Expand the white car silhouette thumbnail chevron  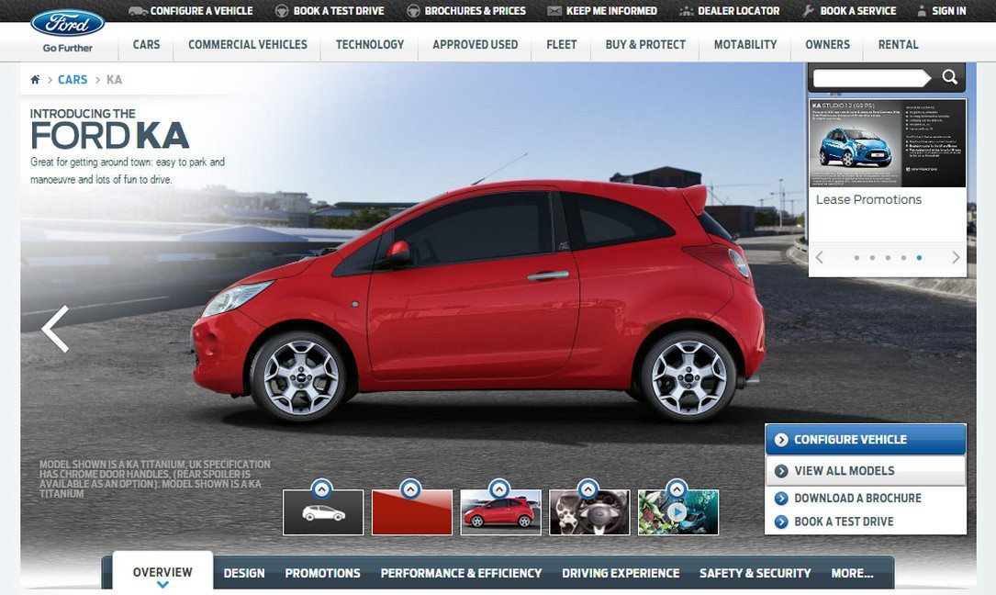(322, 488)
